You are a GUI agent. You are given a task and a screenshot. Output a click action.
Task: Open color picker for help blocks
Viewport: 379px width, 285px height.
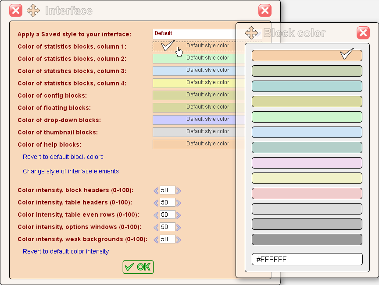tap(193, 144)
